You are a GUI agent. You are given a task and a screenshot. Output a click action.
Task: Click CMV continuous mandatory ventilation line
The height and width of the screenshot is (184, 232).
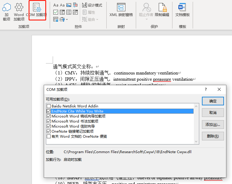click(x=117, y=73)
